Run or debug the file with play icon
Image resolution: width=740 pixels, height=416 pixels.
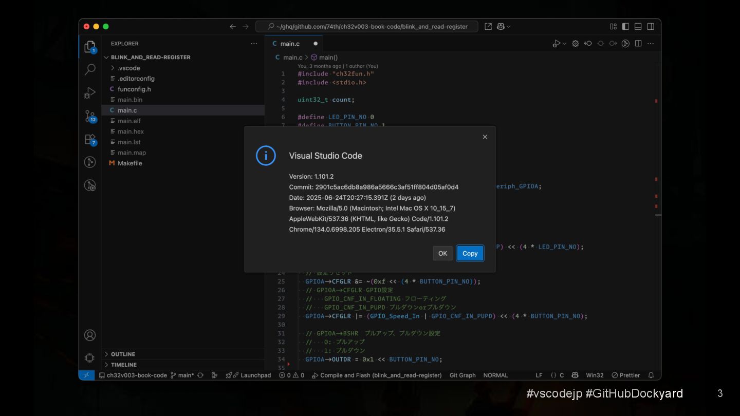coord(557,44)
